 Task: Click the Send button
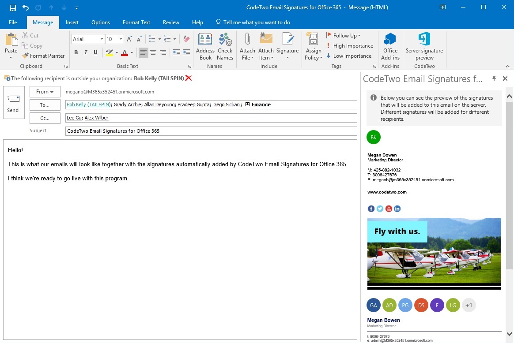13,102
